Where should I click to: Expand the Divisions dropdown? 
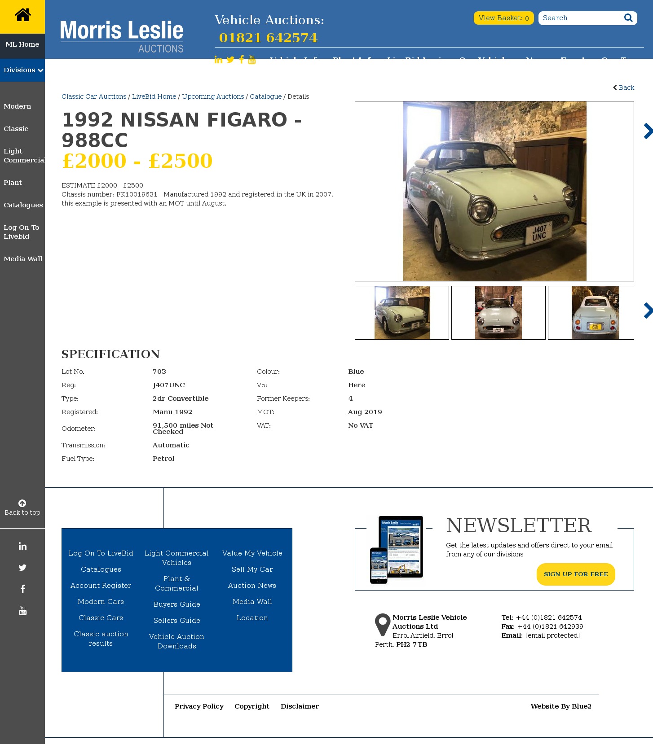22,70
